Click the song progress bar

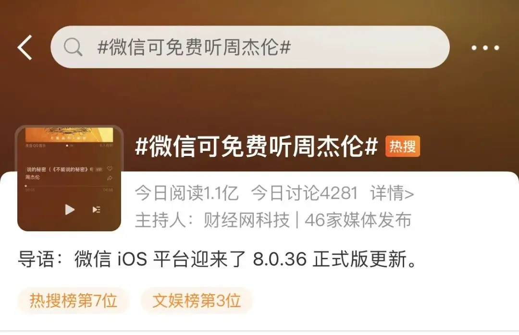coord(69,186)
